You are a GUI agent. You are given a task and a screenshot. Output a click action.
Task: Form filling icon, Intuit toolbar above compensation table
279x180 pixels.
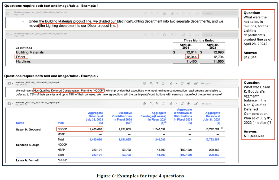point(196,103)
